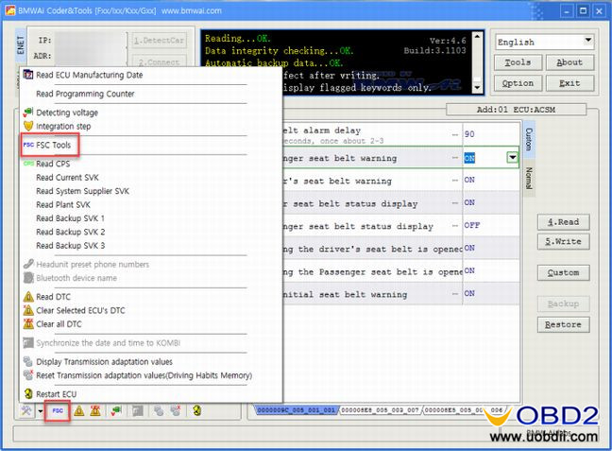The width and height of the screenshot is (612, 451).
Task: Click the 4.Read button
Action: click(563, 222)
